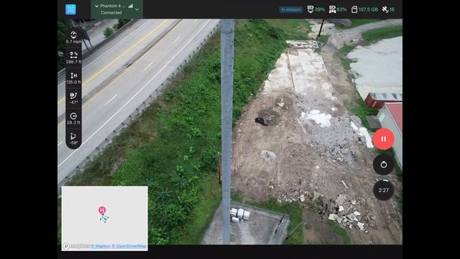Pause the mission with red button
Image resolution: width=460 pixels, height=259 pixels.
(x=383, y=139)
